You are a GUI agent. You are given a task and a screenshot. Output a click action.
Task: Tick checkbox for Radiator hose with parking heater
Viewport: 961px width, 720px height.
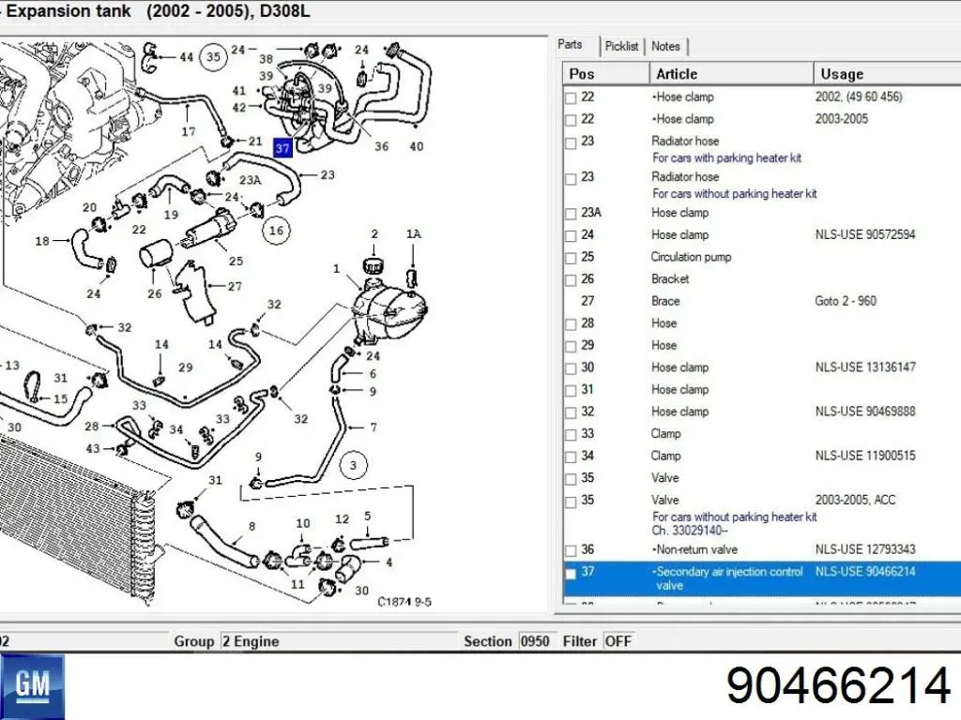click(571, 142)
